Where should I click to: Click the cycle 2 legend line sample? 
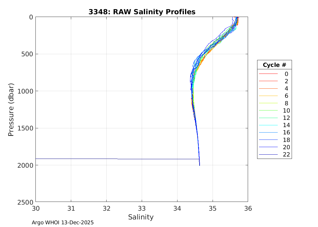coord(268,81)
